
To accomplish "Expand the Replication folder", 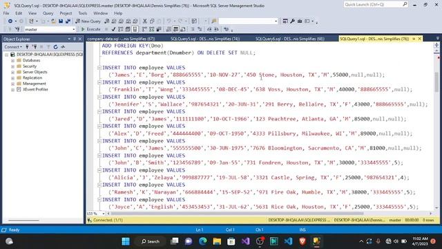I will coord(12,78).
